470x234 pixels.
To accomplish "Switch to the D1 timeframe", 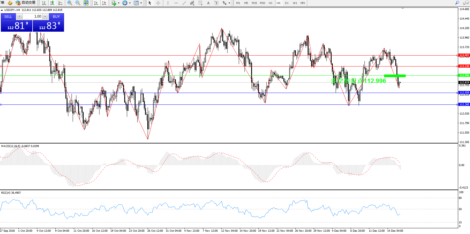I will coord(286,3).
